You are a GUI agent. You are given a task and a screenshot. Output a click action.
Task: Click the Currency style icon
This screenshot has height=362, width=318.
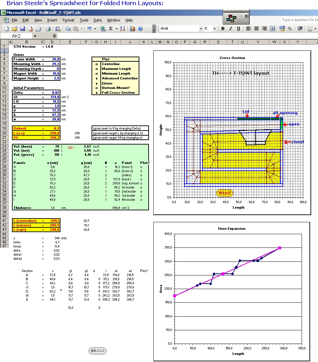coord(282,29)
